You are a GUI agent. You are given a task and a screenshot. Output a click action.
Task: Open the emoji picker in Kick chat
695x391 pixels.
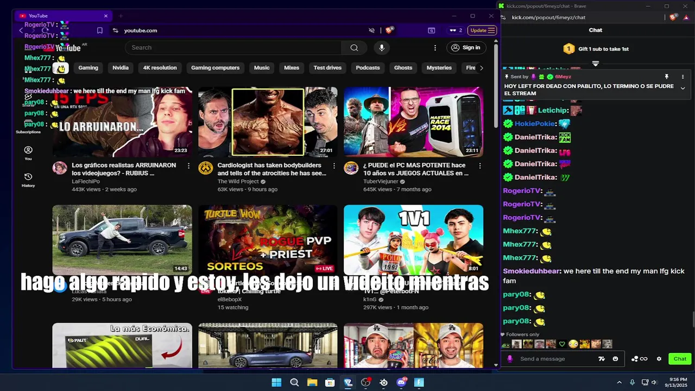(615, 359)
